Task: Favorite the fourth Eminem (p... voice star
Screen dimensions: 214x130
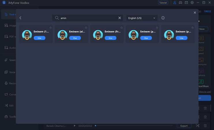Action: tap(157, 28)
